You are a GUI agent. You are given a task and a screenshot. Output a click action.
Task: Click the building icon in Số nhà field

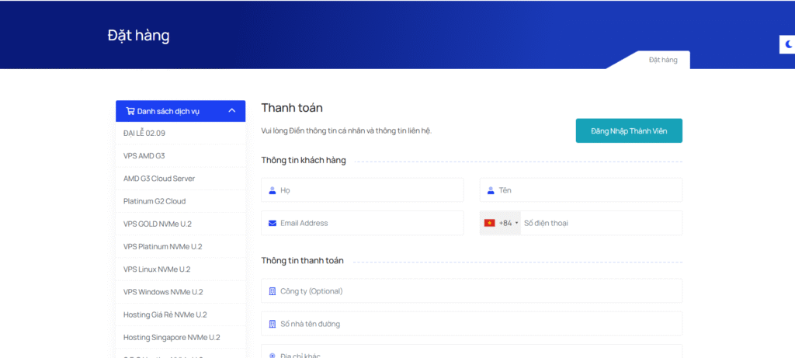tap(273, 324)
